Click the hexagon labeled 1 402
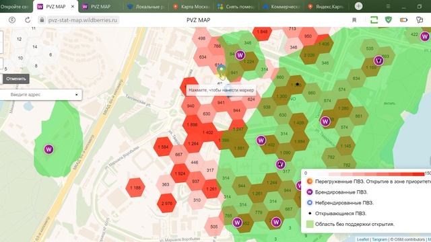Screen dimensions: 431x242 208,132
